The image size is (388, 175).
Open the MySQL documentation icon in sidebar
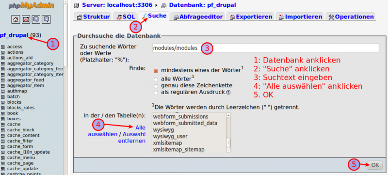click(x=46, y=19)
